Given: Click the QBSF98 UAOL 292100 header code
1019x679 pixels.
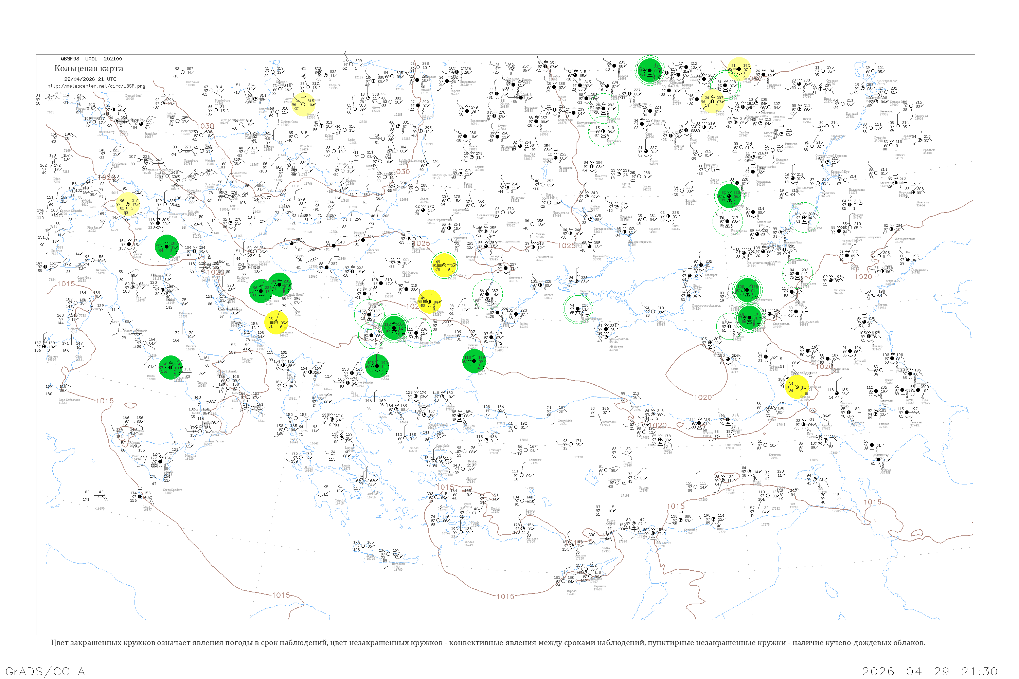Looking at the screenshot, I should (x=91, y=59).
